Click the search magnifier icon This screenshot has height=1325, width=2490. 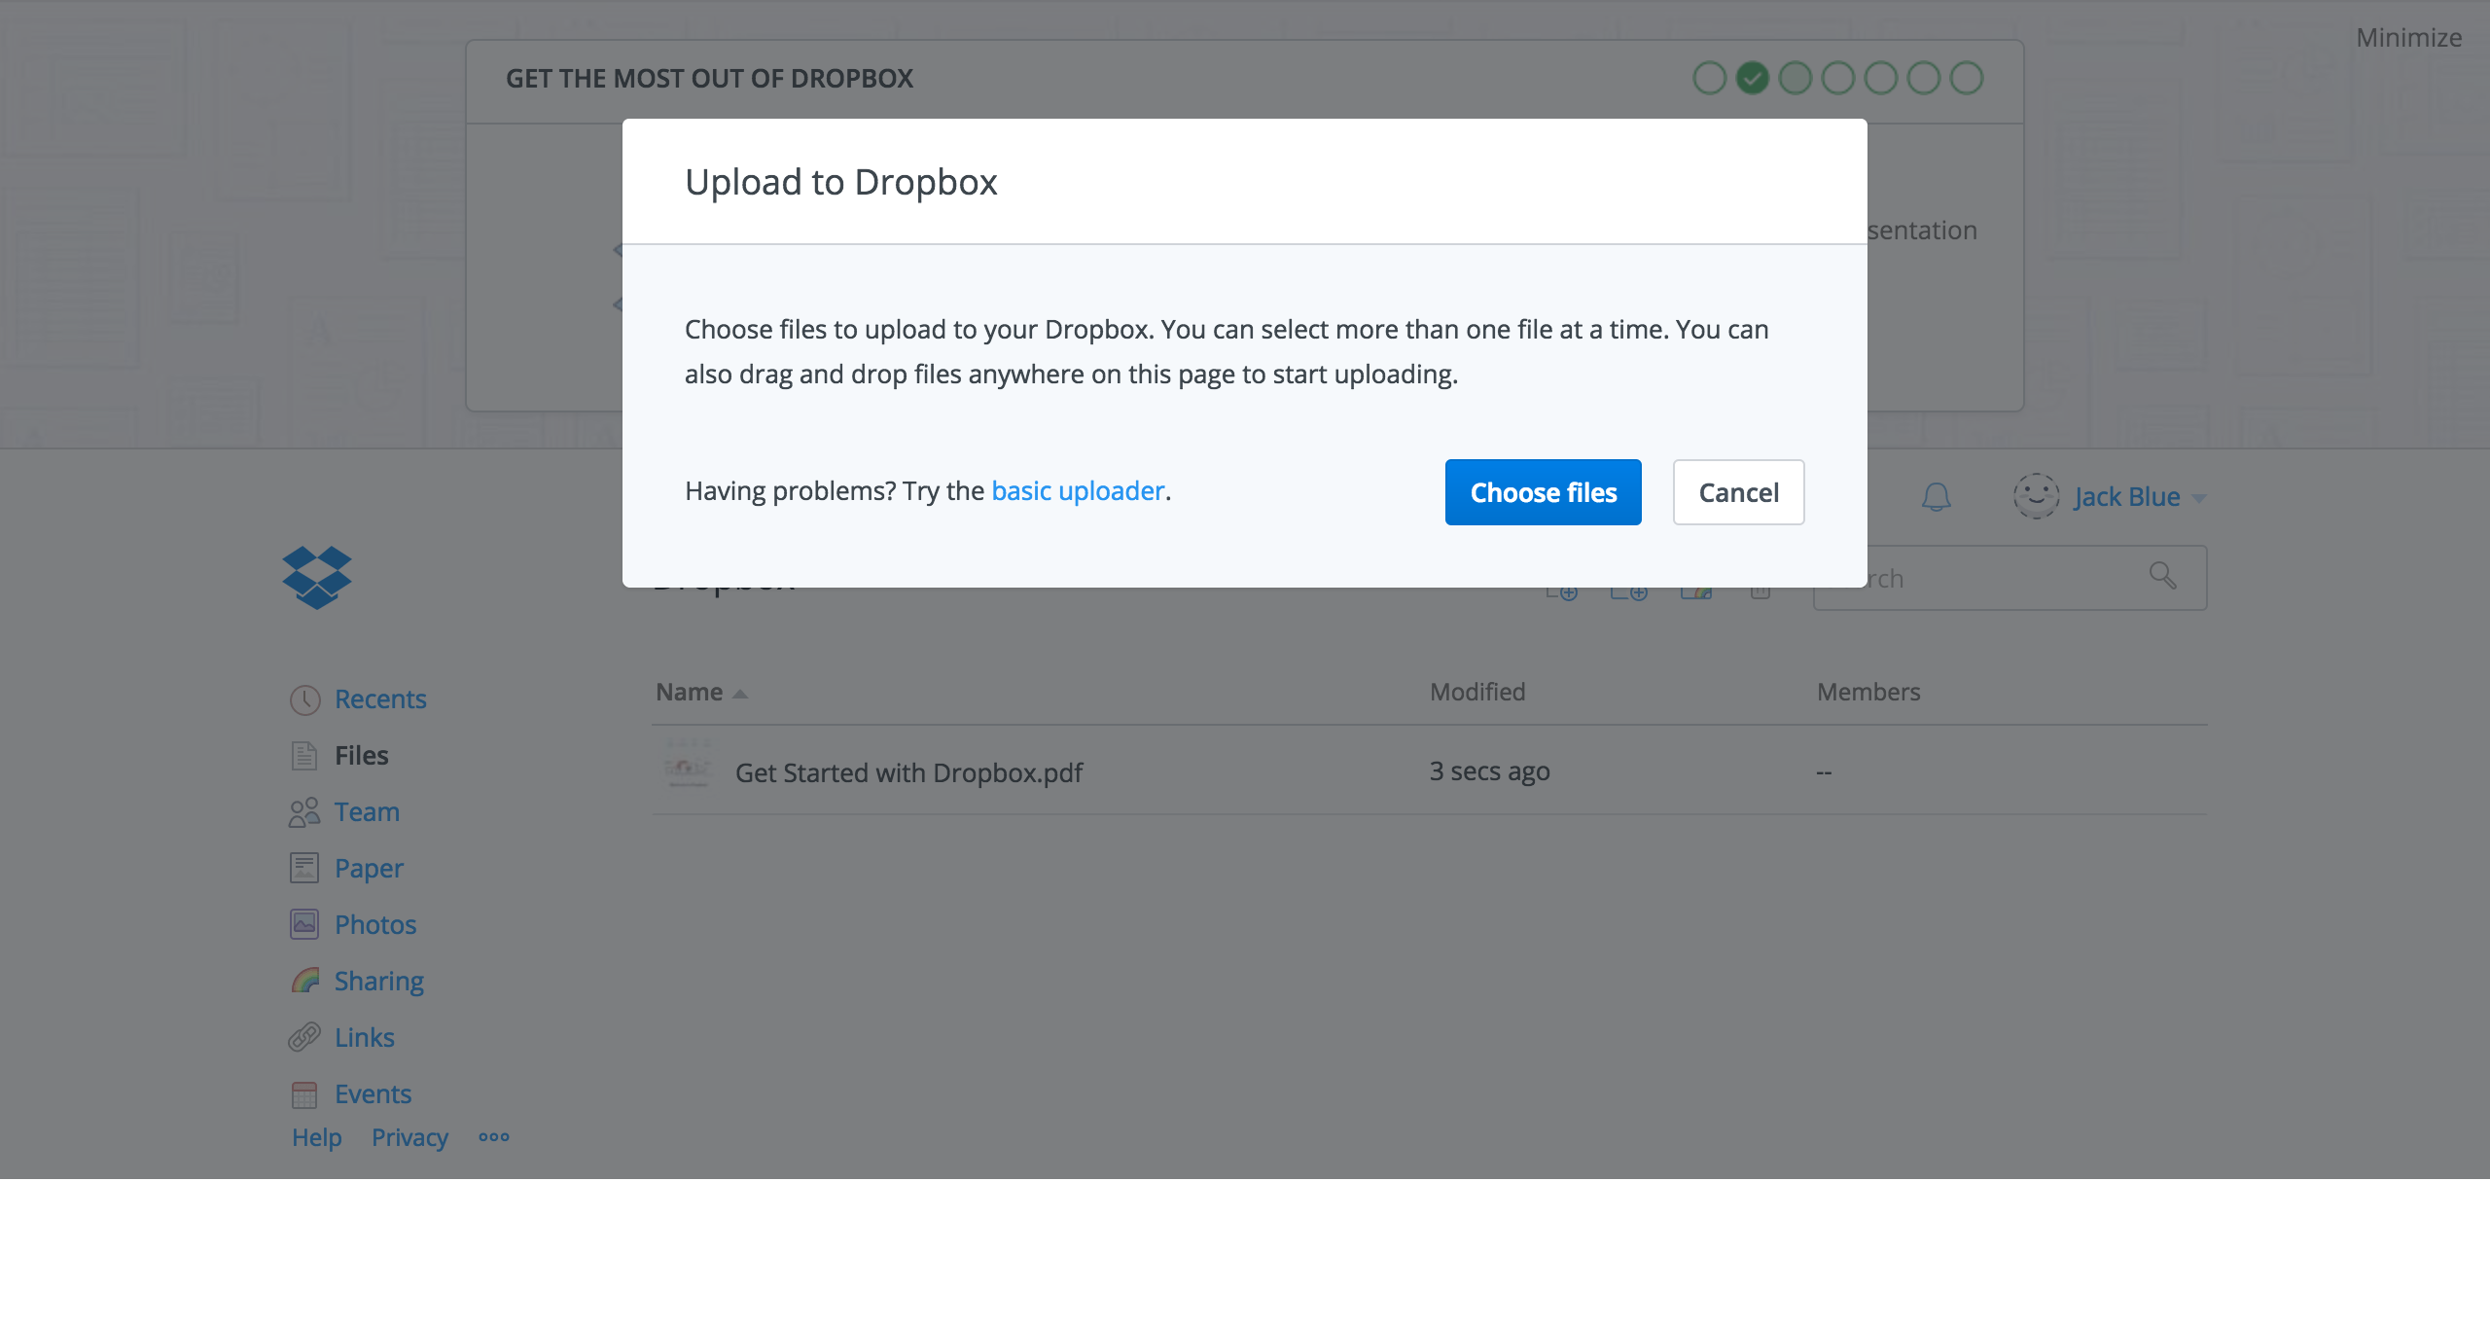2163,577
